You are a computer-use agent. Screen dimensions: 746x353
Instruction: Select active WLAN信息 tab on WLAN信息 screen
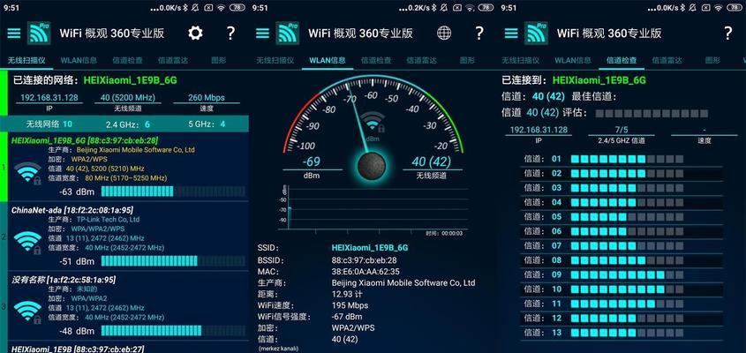pyautogui.click(x=328, y=60)
